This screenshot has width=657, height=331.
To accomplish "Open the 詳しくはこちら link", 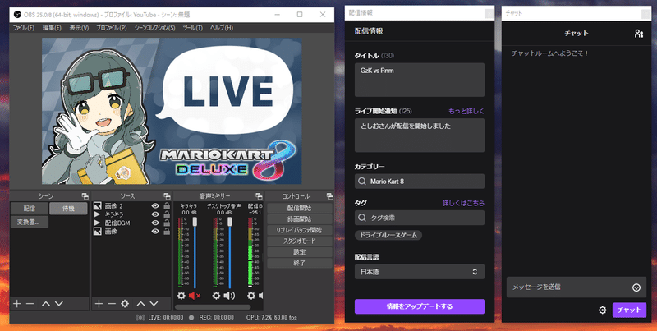I will [463, 203].
